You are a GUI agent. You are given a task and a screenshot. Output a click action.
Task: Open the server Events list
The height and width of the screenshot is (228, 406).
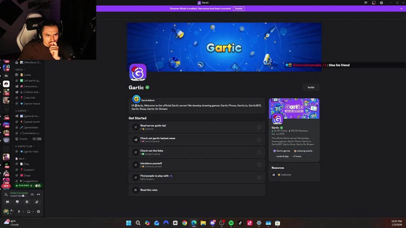[28, 139]
